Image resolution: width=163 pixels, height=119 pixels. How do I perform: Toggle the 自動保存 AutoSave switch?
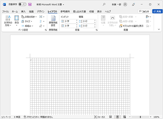22,4
